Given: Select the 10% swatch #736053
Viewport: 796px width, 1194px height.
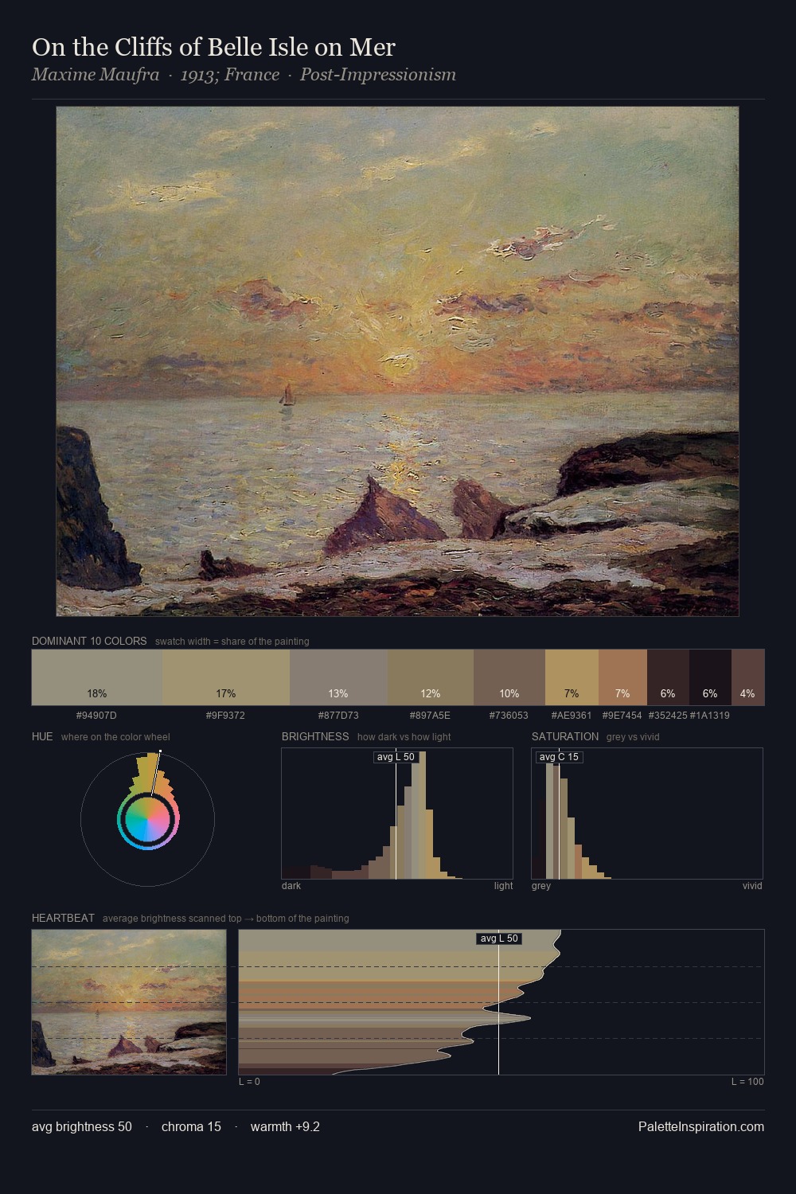Looking at the screenshot, I should (x=509, y=677).
